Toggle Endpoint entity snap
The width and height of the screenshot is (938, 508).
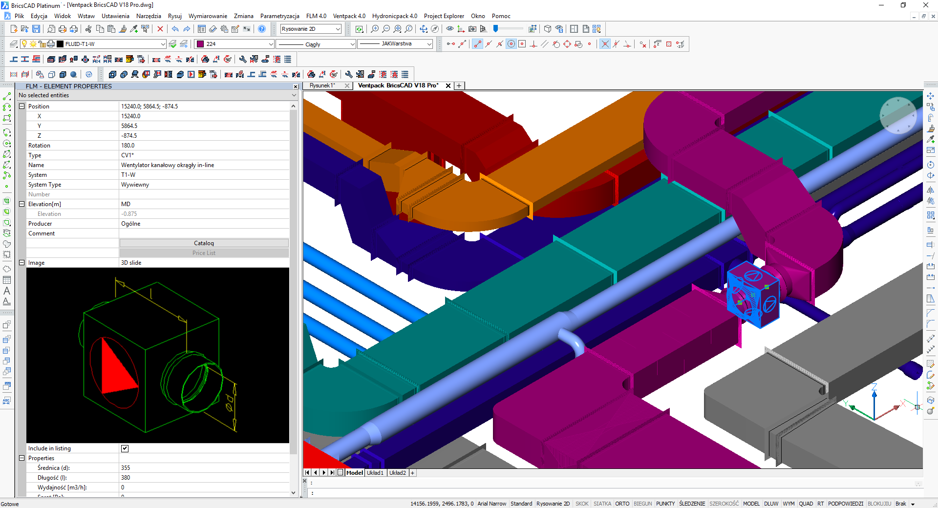click(477, 44)
